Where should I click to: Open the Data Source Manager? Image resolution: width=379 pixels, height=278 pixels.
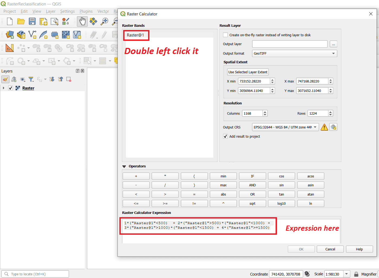[10, 35]
